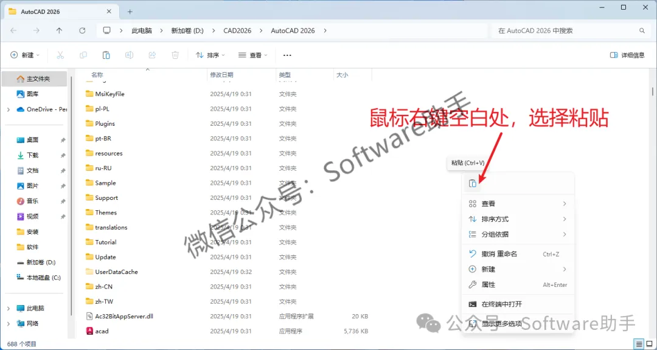Viewport: 657px width, 350px height.
Task: Open the 排序 sort dropdown in toolbar
Action: pyautogui.click(x=210, y=55)
